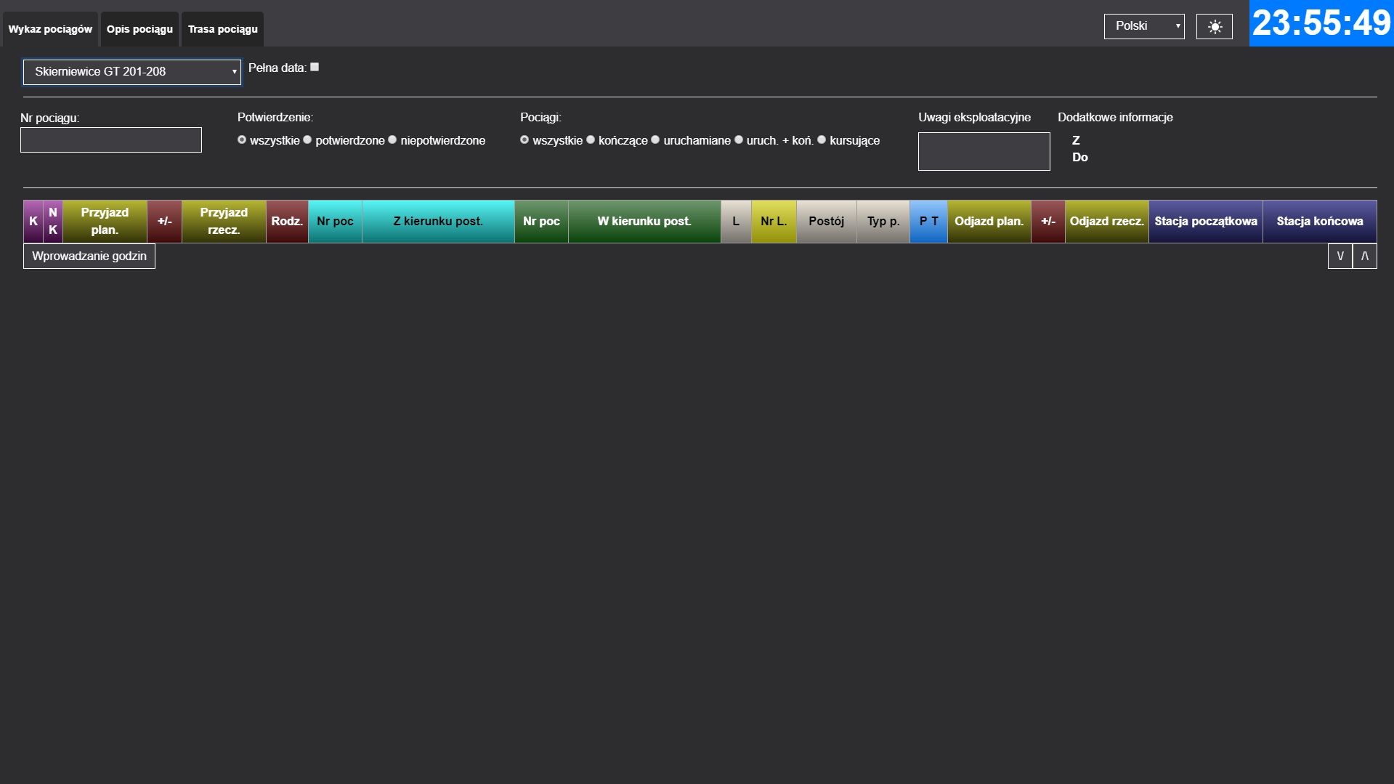Toggle the light/dark theme sun icon

(1214, 27)
